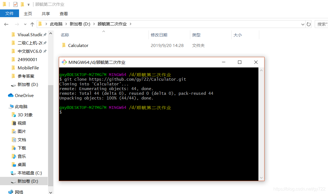Click navigation pane scroll down arrow

[51, 192]
